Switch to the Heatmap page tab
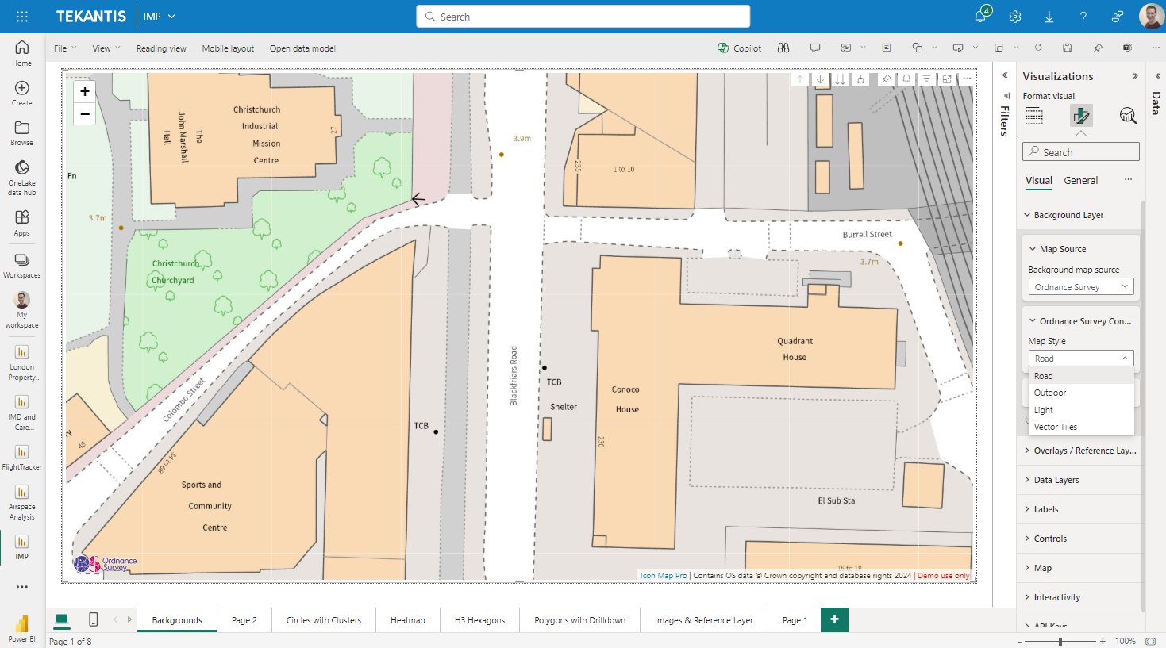This screenshot has height=648, width=1166. (408, 619)
